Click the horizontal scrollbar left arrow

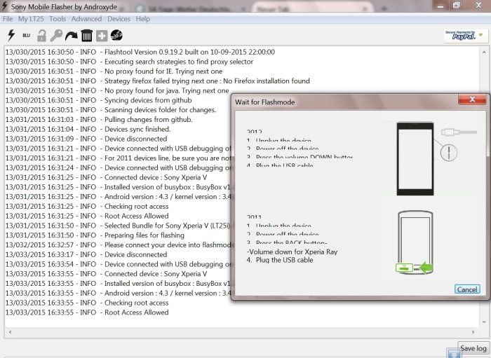[10, 332]
